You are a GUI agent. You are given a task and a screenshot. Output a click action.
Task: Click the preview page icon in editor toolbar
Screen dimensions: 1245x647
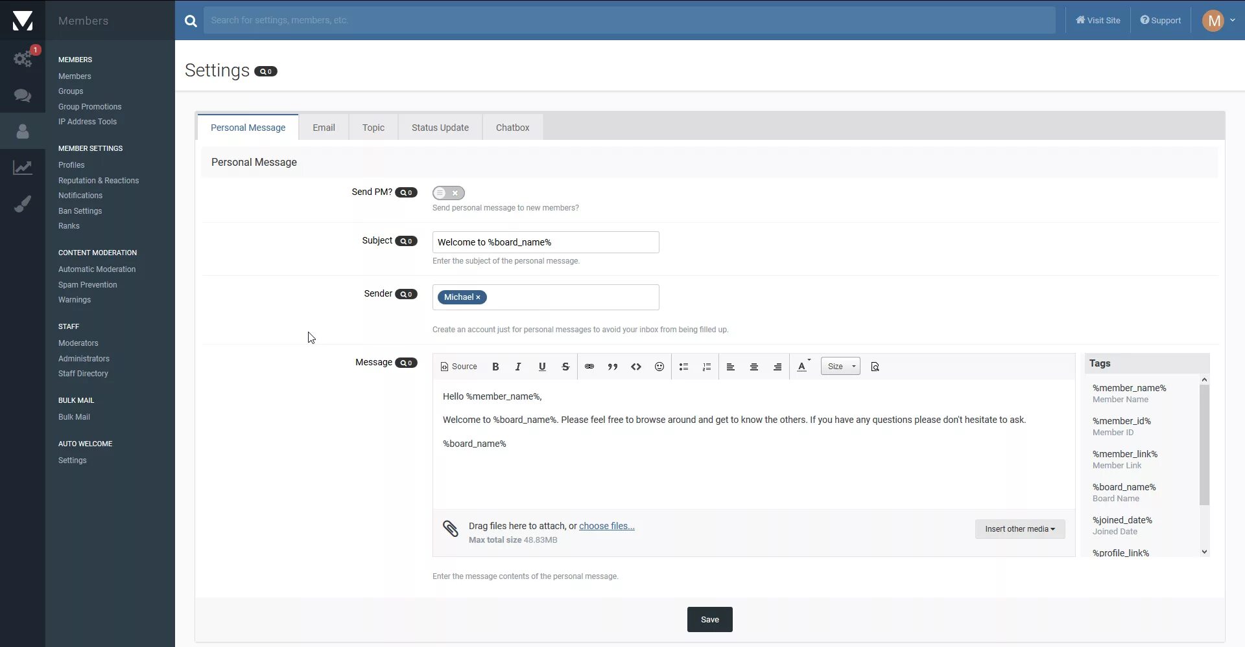875,367
